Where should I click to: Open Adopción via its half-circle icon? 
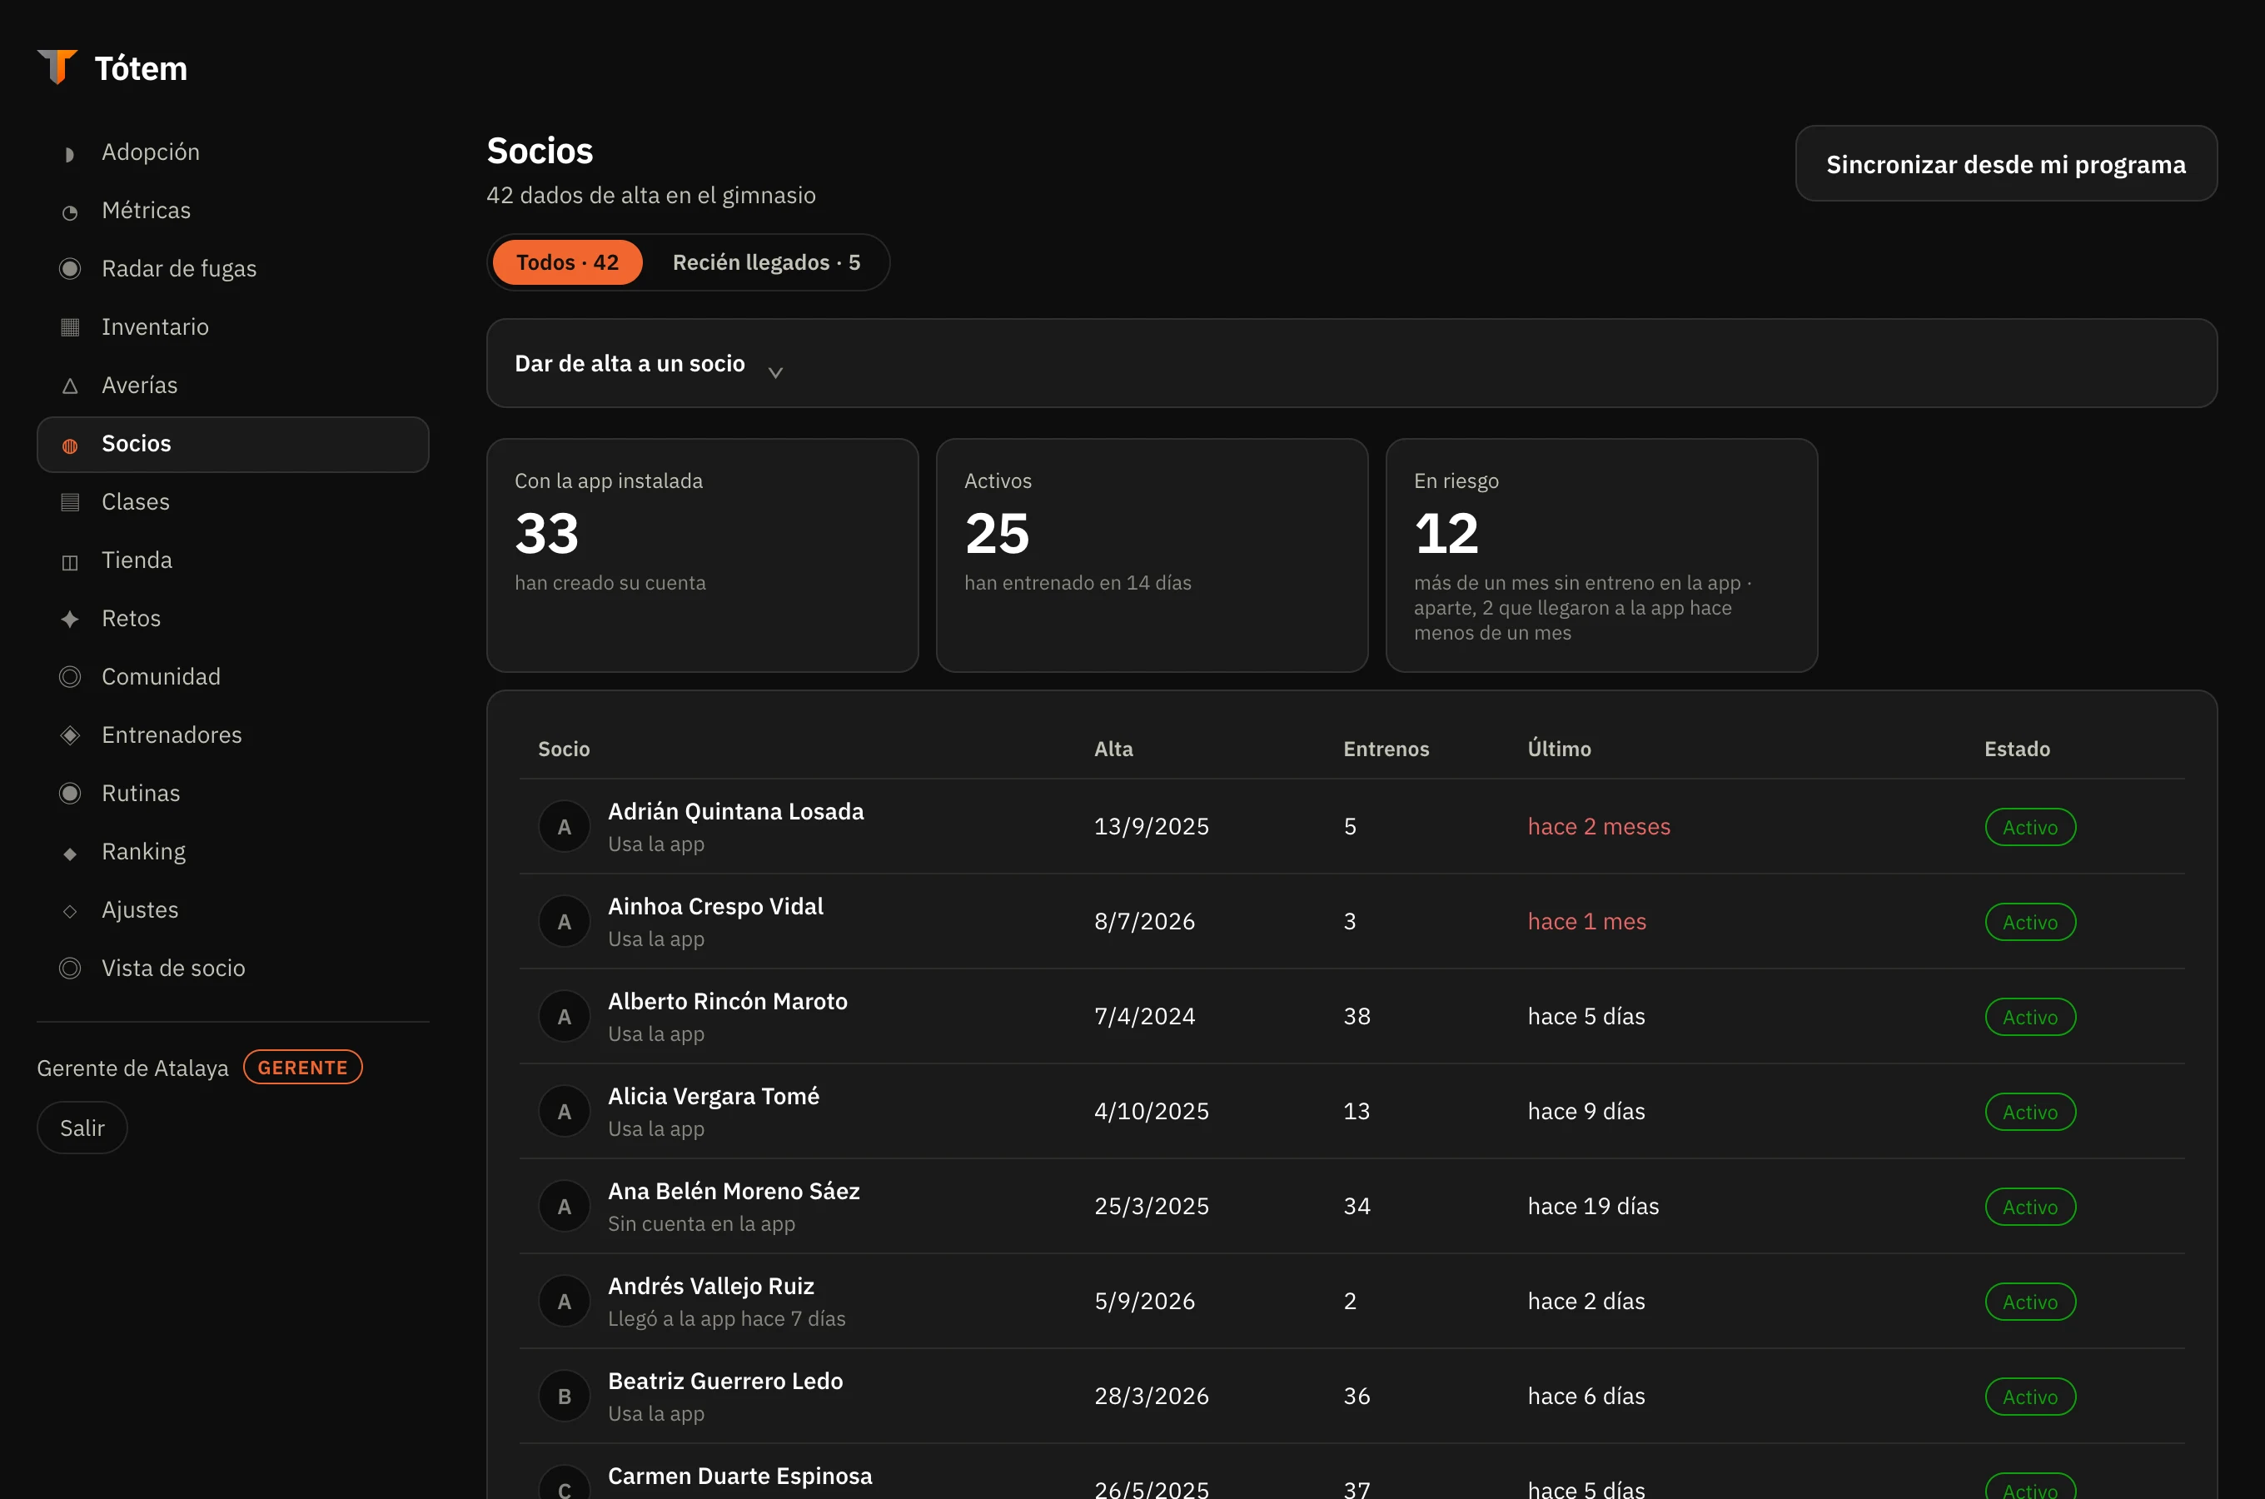tap(70, 154)
